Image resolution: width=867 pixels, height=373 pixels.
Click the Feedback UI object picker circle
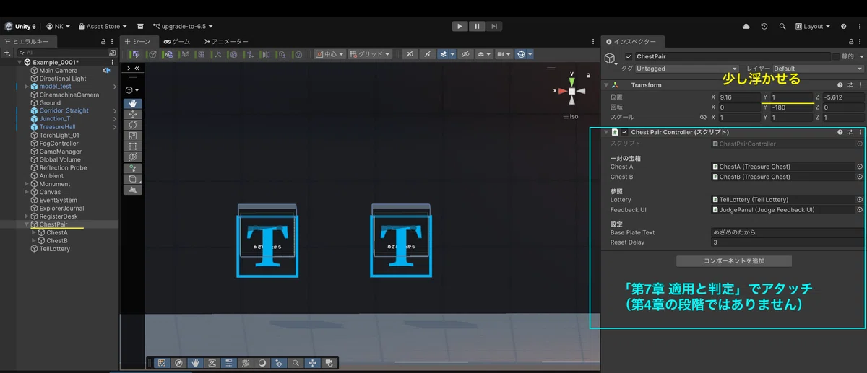pos(860,210)
